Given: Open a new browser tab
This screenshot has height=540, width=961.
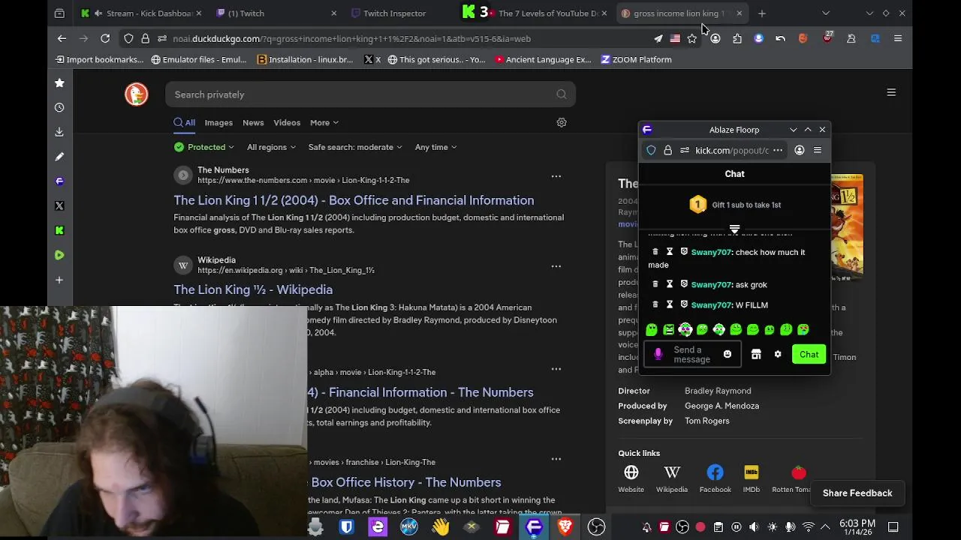Looking at the screenshot, I should [762, 13].
